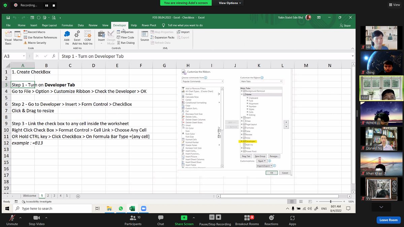Open Zoom Apps
Image resolution: width=404 pixels, height=227 pixels.
coord(293,220)
